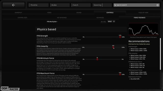Click the FFB Minimum Force label

pos(45,58)
